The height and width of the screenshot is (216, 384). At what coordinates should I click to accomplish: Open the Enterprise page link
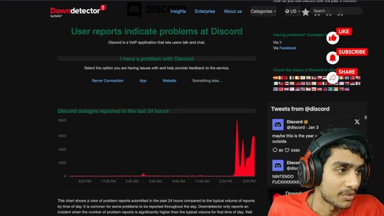pyautogui.click(x=205, y=11)
